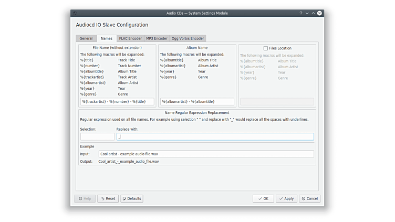The height and width of the screenshot is (222, 395).
Task: Switch to the General tab
Action: click(x=86, y=38)
